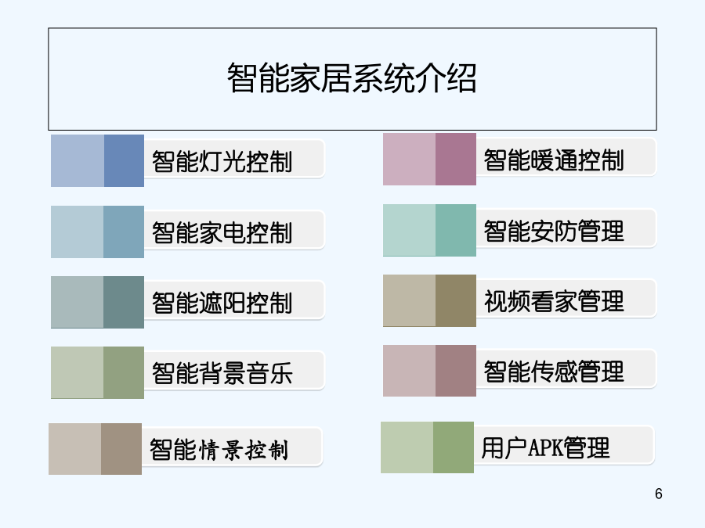Click the sage green swatch beside 智能背景音乐
The height and width of the screenshot is (528, 705).
[98, 372]
